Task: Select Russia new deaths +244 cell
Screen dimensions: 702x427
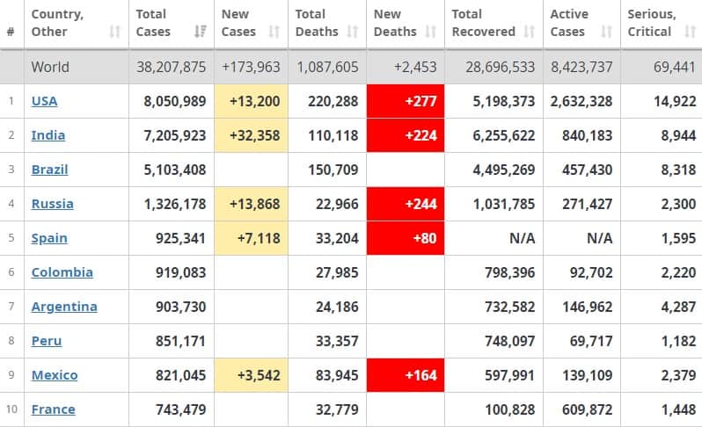Action: coord(406,204)
